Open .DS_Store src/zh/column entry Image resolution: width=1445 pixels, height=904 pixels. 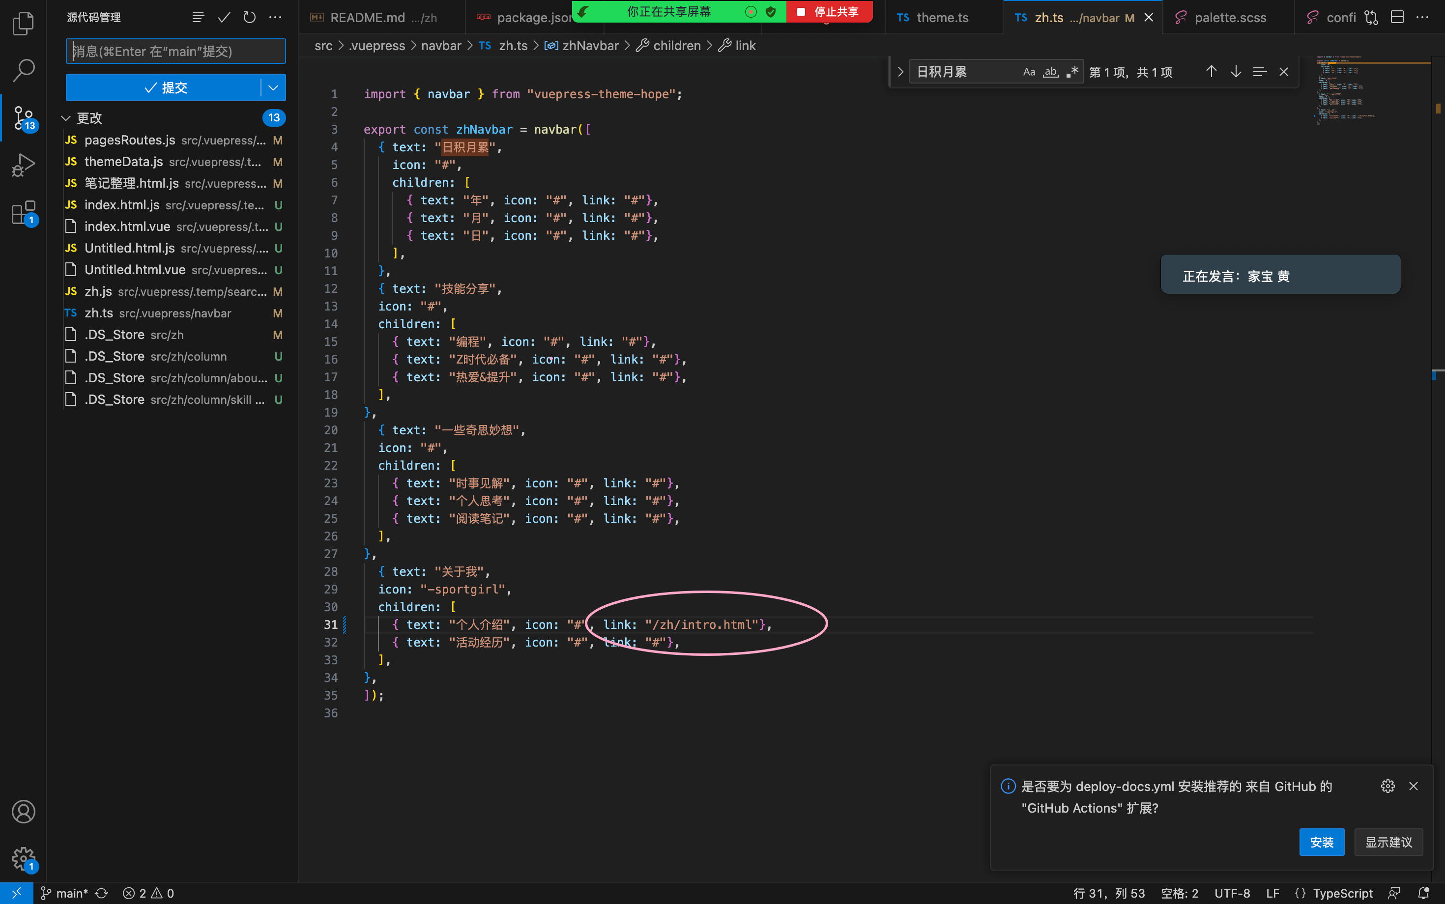tap(173, 356)
